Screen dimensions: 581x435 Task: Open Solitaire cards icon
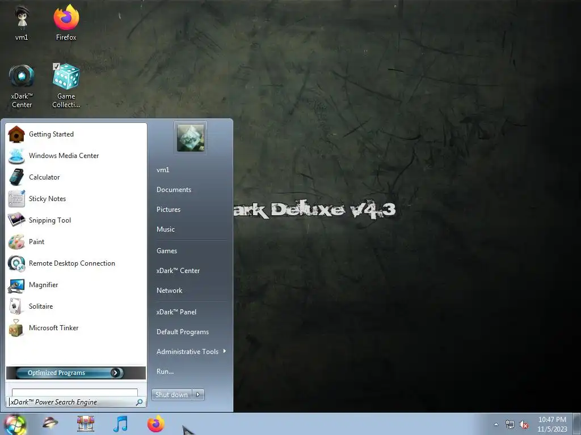pyautogui.click(x=16, y=306)
